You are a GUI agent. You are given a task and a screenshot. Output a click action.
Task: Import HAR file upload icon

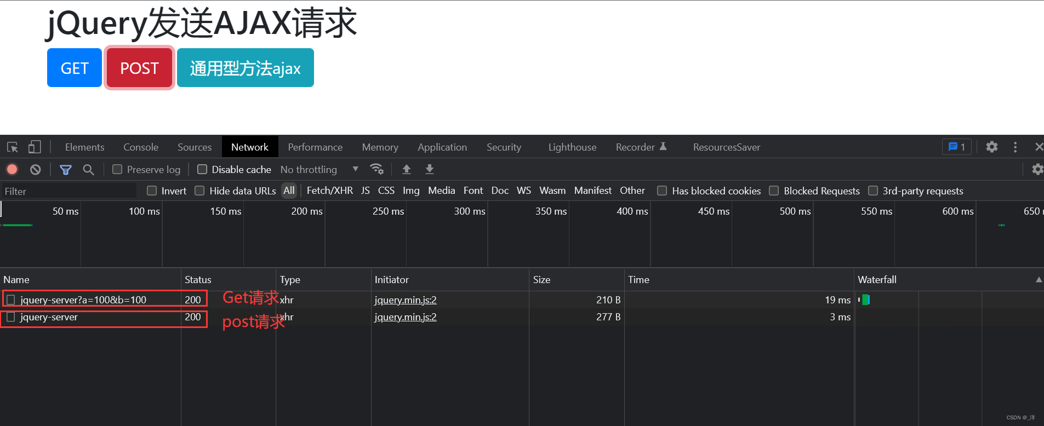click(x=407, y=169)
